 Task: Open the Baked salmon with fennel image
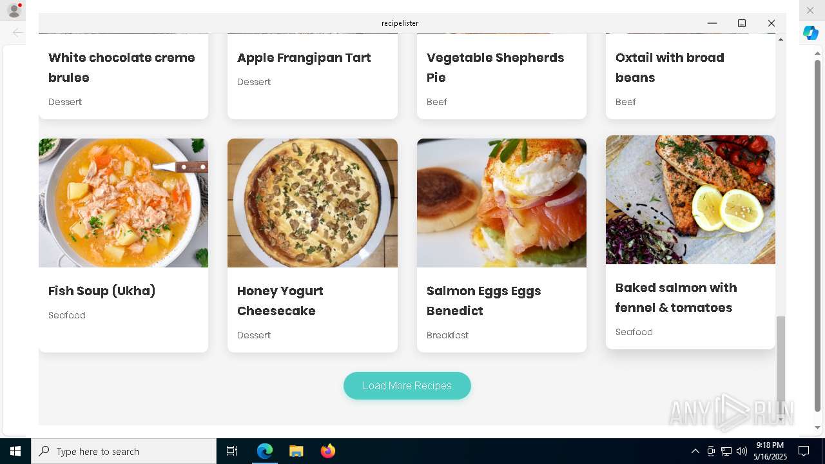pos(690,200)
